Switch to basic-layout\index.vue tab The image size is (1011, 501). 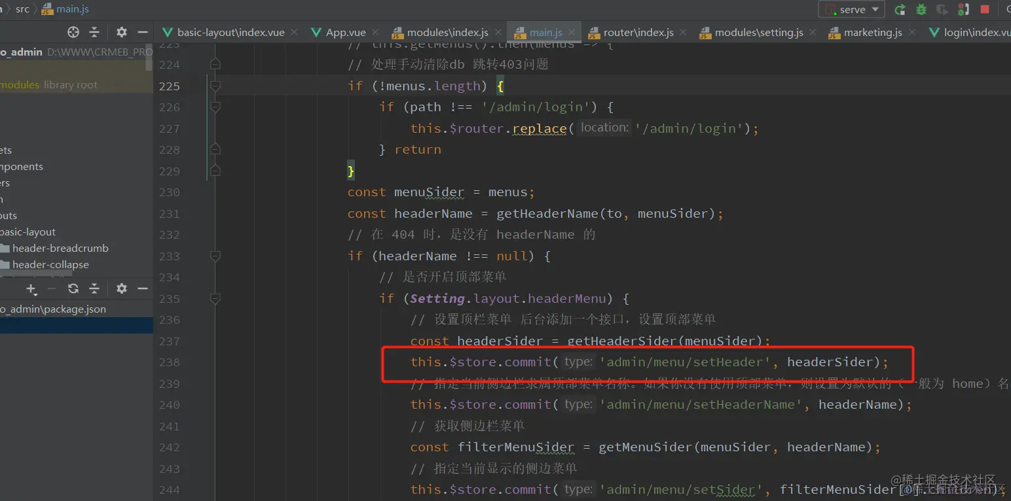[x=230, y=32]
